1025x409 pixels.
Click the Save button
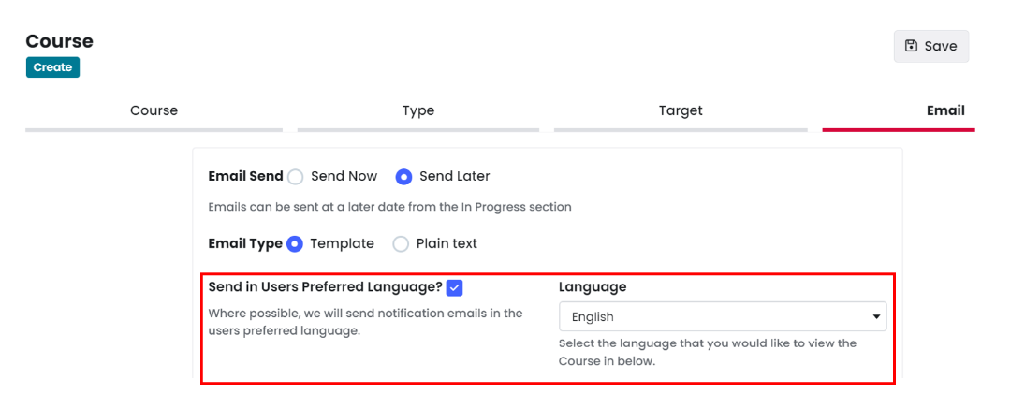pos(931,47)
